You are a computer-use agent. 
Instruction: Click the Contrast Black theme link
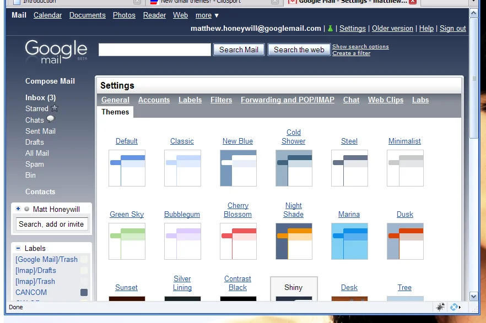point(237,283)
